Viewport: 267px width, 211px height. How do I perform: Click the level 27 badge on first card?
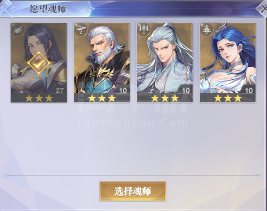tap(59, 90)
